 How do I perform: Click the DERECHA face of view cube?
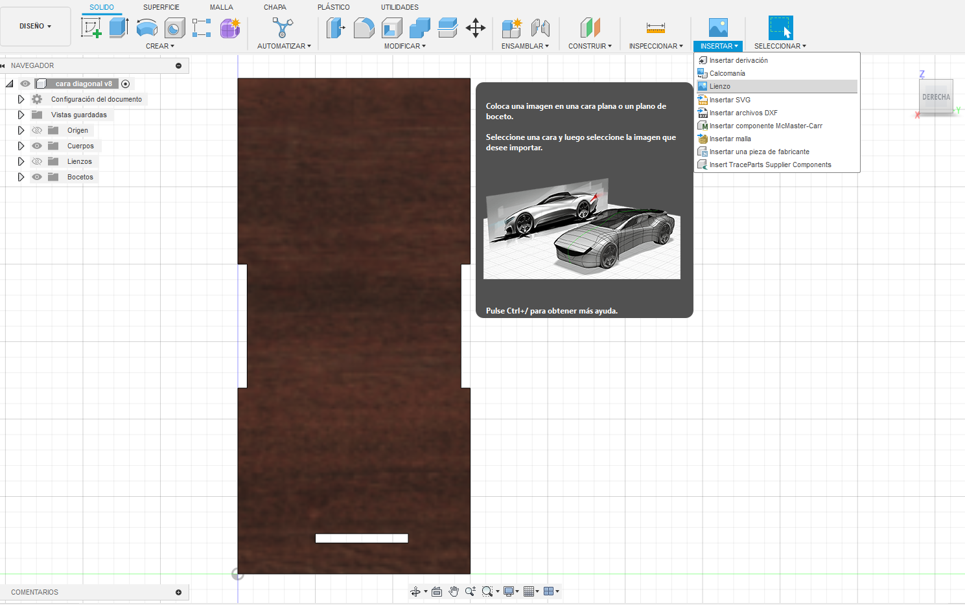pos(936,97)
